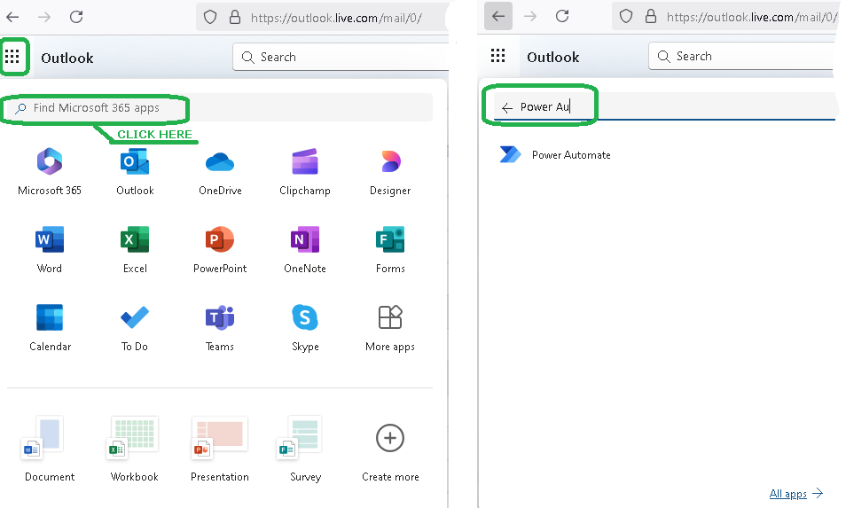Create a new PowerPoint Presentation
Screen dimensions: 846x508
point(220,449)
